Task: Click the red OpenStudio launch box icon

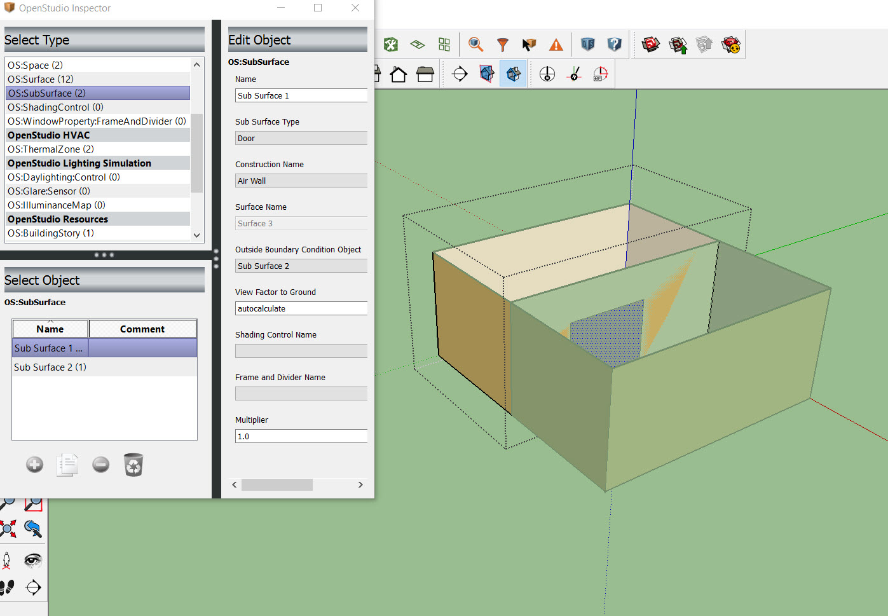Action: (651, 44)
